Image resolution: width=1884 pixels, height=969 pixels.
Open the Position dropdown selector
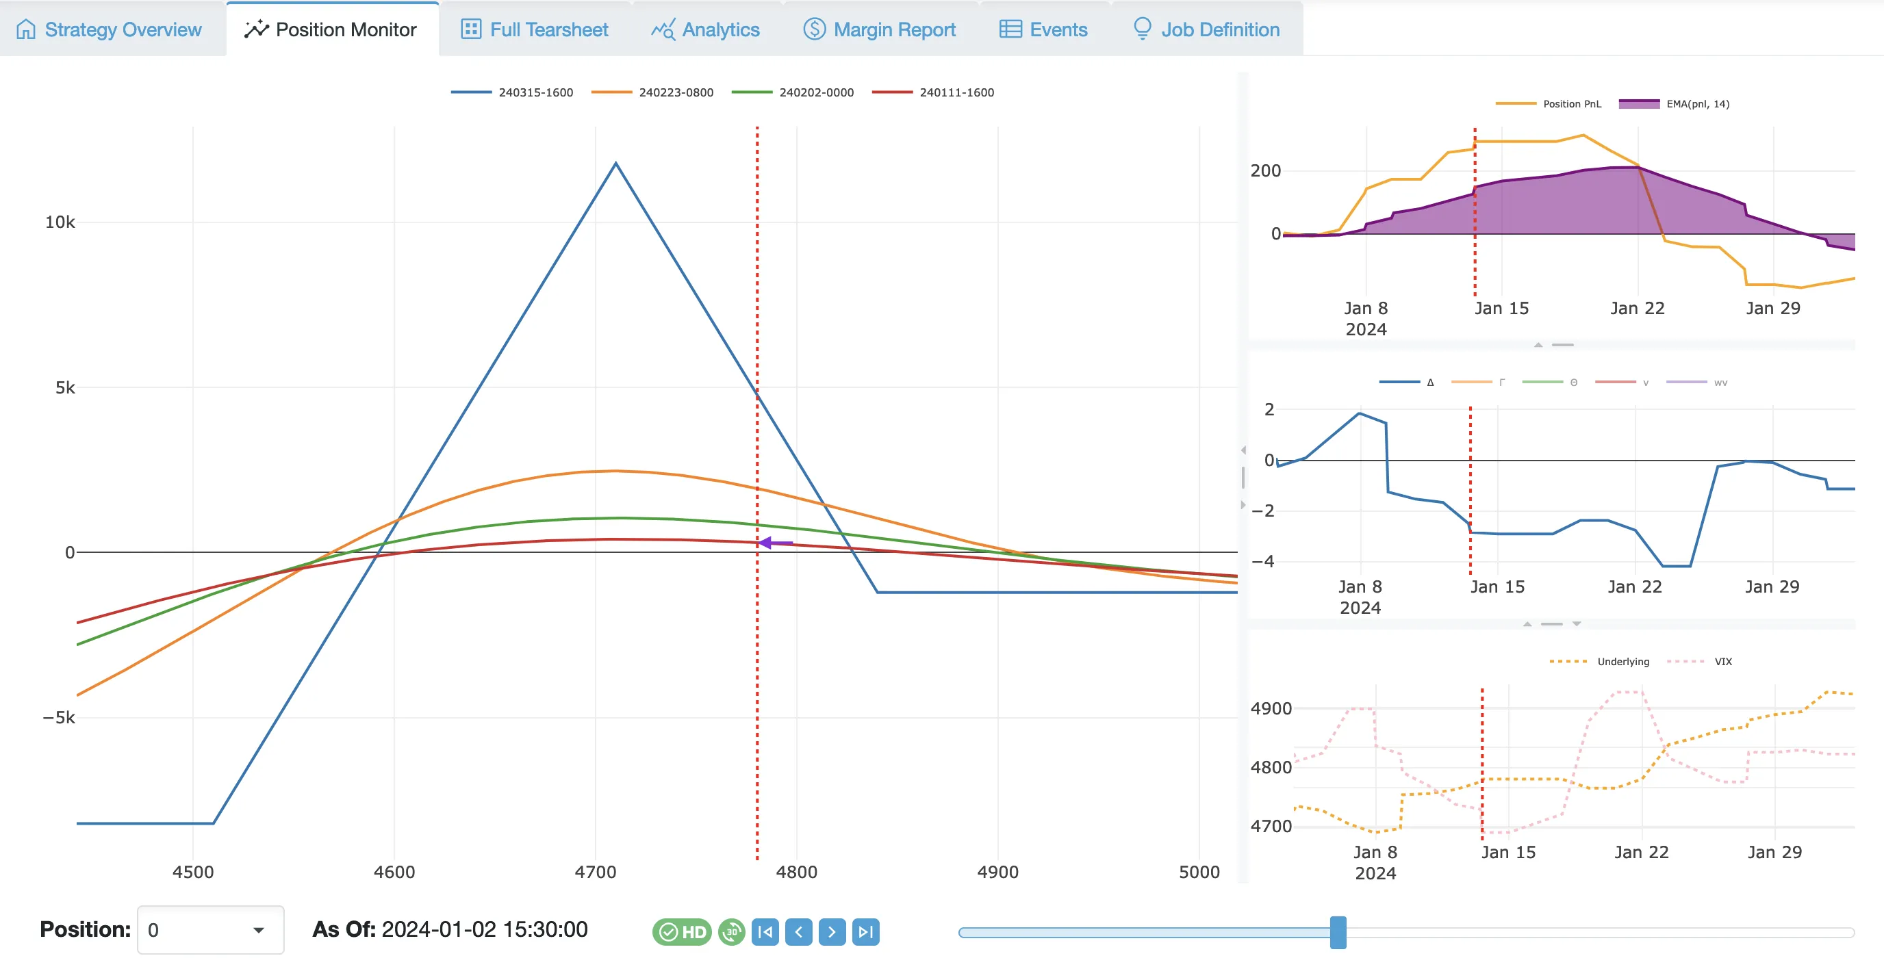pyautogui.click(x=210, y=929)
